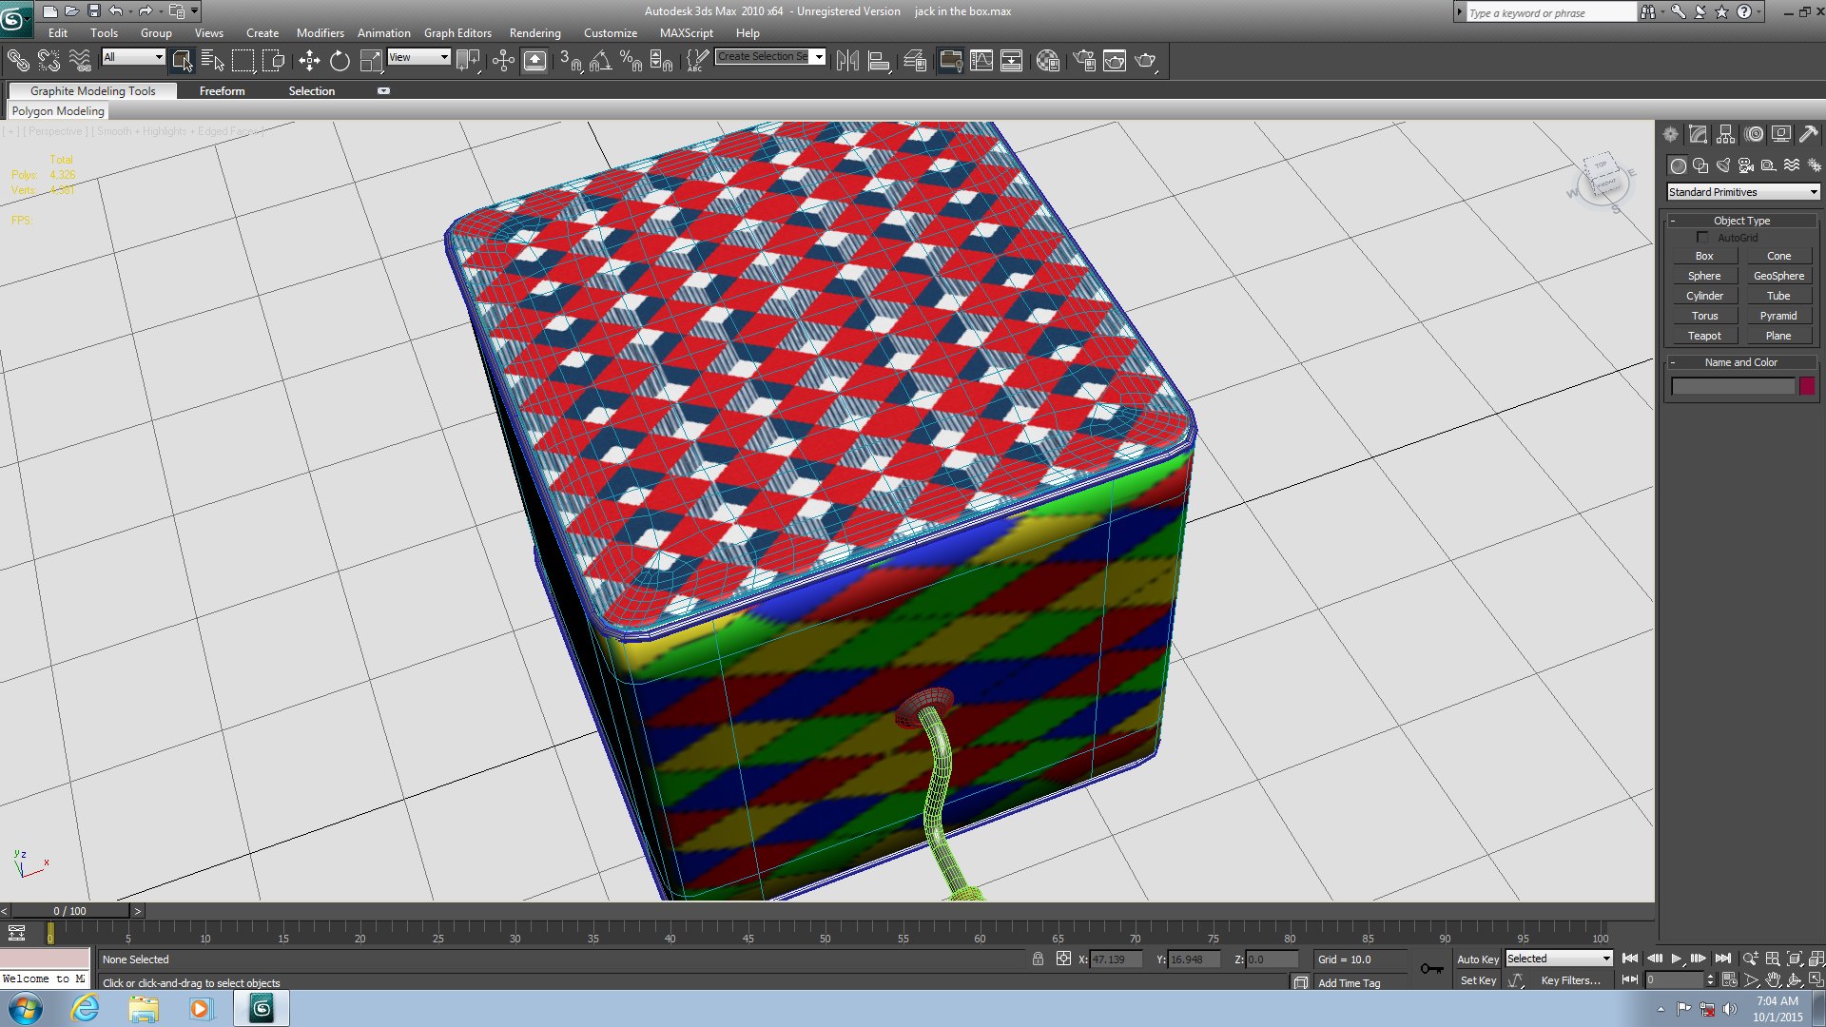Toggle Percent Snap
The image size is (1826, 1027).
coord(631,61)
